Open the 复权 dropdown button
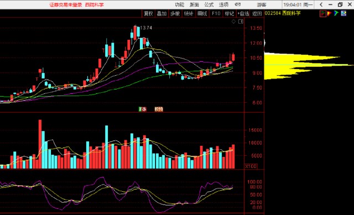The image size is (354, 215). [148, 13]
